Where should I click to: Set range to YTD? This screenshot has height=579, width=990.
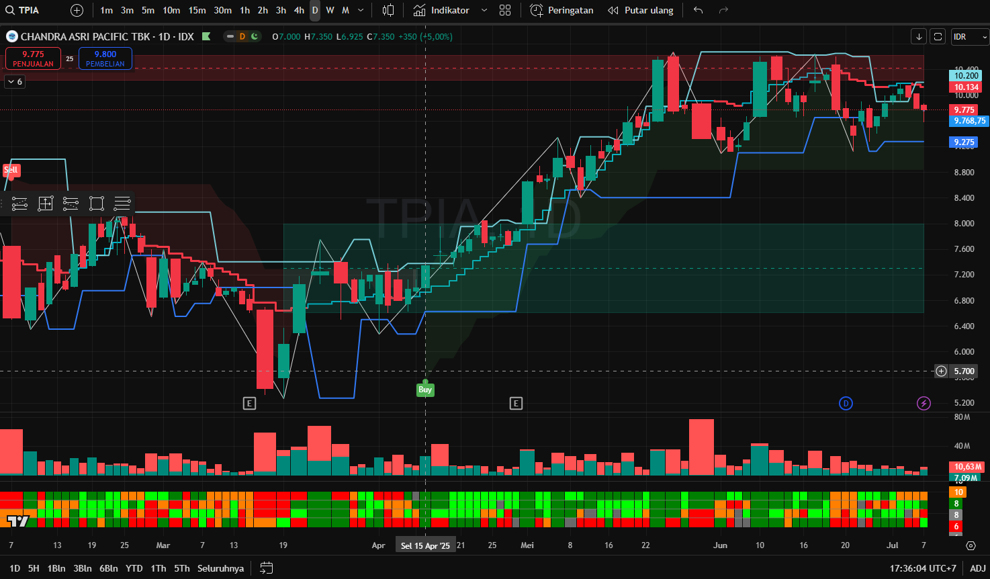134,568
